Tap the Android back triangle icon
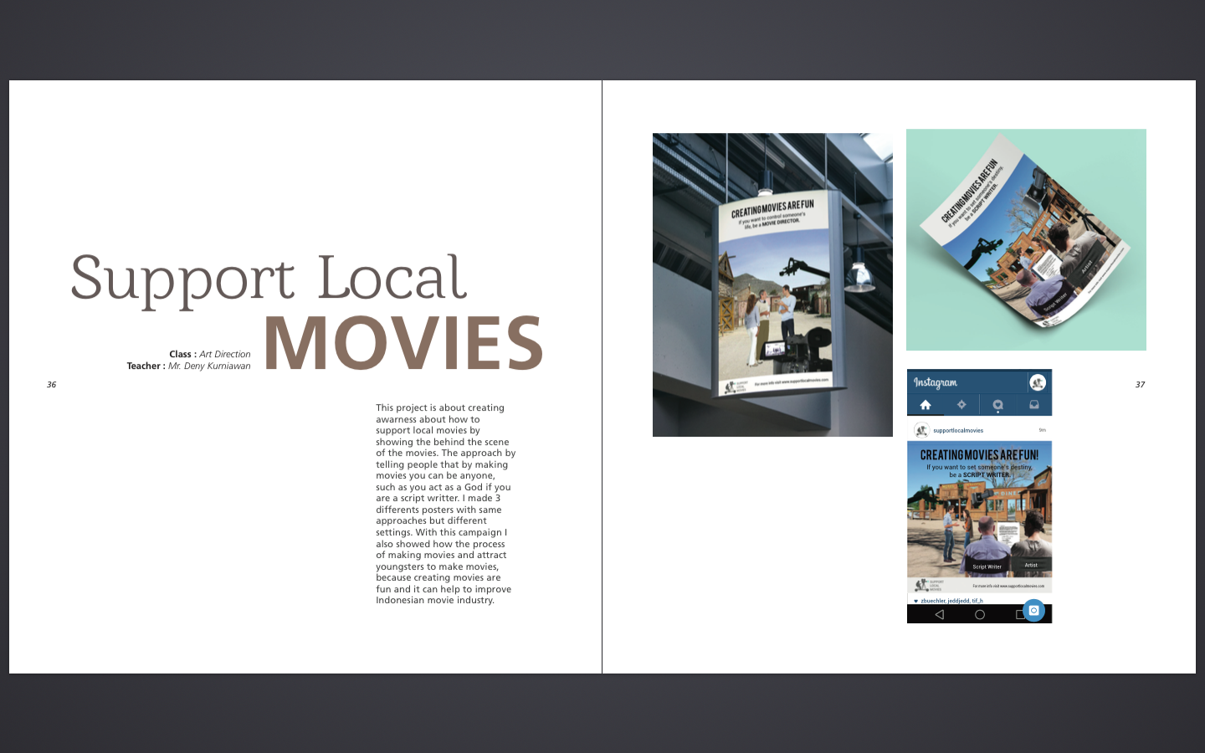Viewport: 1205px width, 753px height. click(940, 614)
